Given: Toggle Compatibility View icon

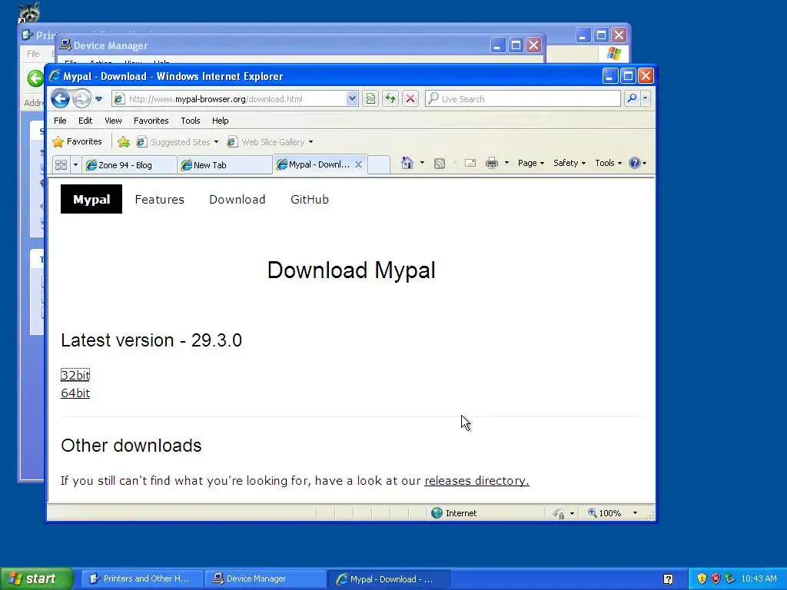Looking at the screenshot, I should [370, 99].
